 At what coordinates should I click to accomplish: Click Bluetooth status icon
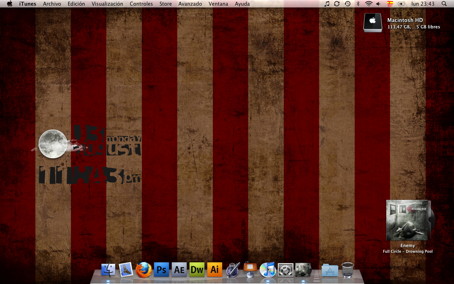tap(358, 4)
